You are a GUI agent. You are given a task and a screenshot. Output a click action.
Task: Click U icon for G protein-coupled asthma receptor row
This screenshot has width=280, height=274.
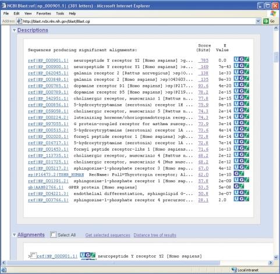[236, 123]
